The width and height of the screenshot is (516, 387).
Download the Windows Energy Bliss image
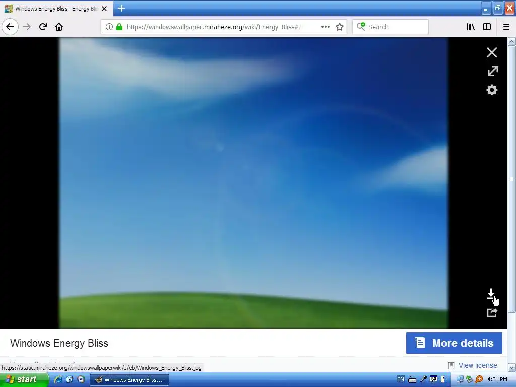tap(491, 294)
